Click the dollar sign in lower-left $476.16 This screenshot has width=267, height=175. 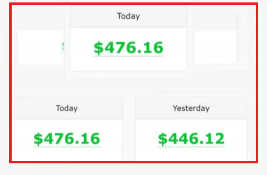[x=38, y=139]
